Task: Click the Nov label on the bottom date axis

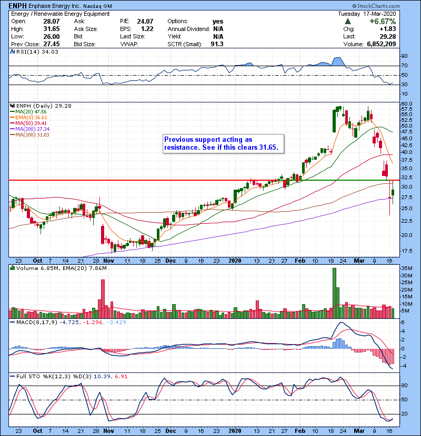Action: [x=108, y=431]
